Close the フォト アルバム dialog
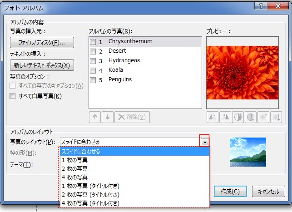The height and width of the screenshot is (212, 292). pos(278,6)
